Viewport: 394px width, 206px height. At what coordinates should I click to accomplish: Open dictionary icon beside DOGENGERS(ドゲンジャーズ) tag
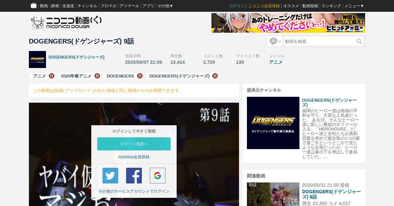(x=215, y=76)
